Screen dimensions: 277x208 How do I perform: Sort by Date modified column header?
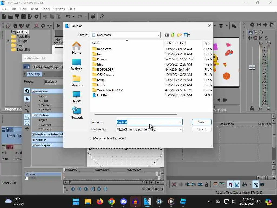pos(183,43)
